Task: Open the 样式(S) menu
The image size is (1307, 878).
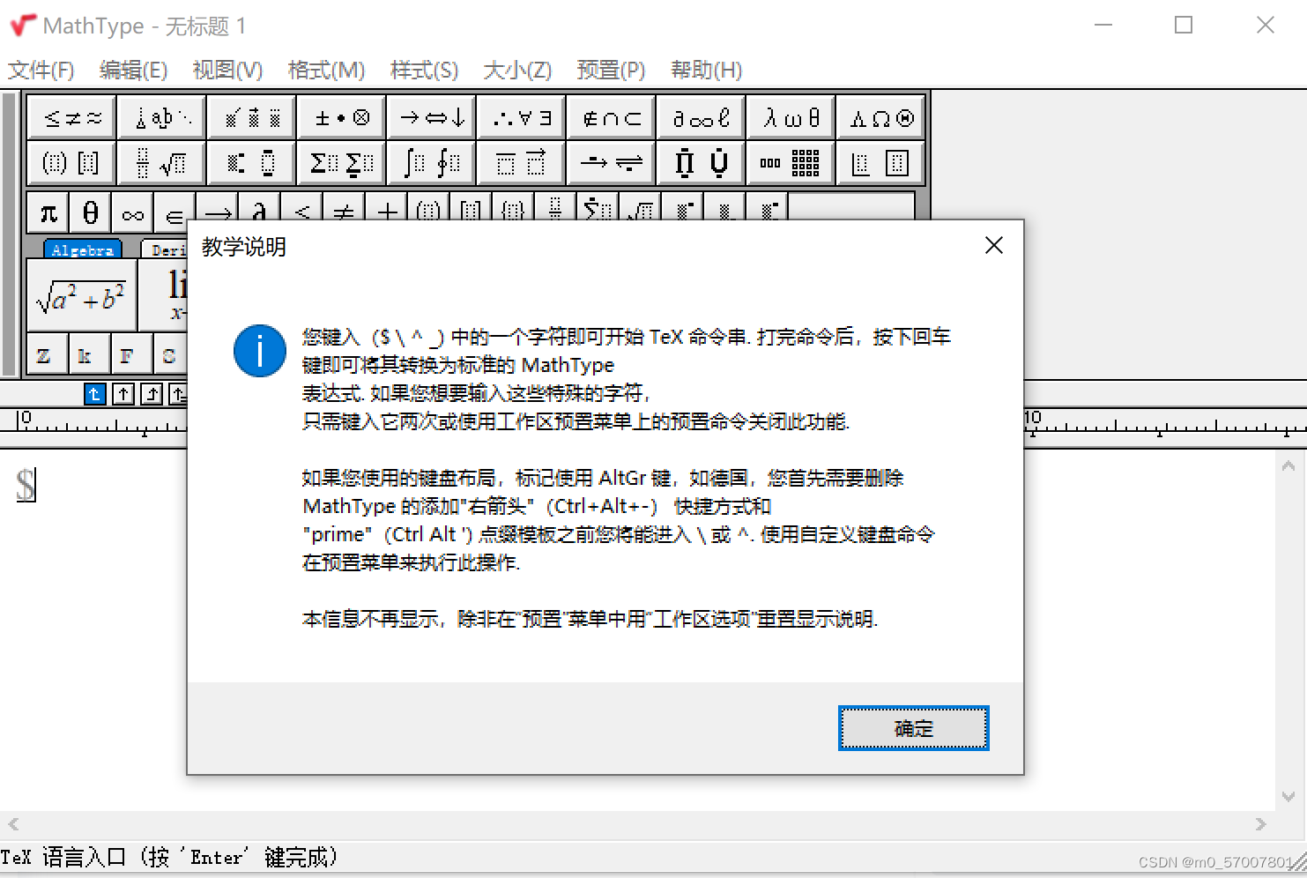Action: 425,70
